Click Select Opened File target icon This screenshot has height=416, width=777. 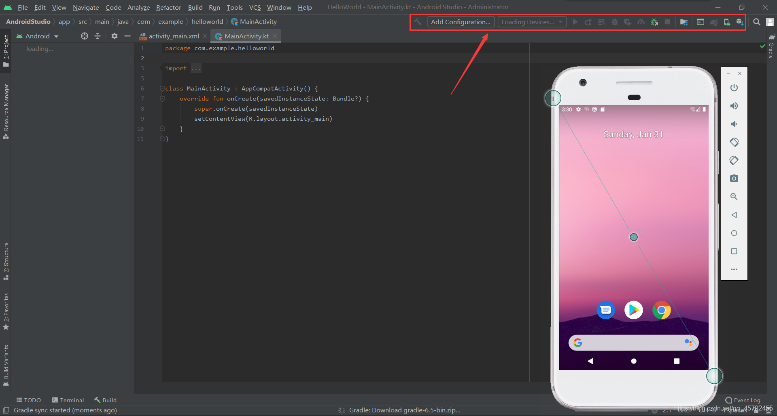pos(85,36)
